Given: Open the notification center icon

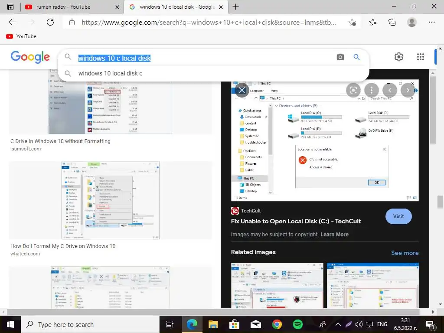Looking at the screenshot, I should [x=430, y=324].
